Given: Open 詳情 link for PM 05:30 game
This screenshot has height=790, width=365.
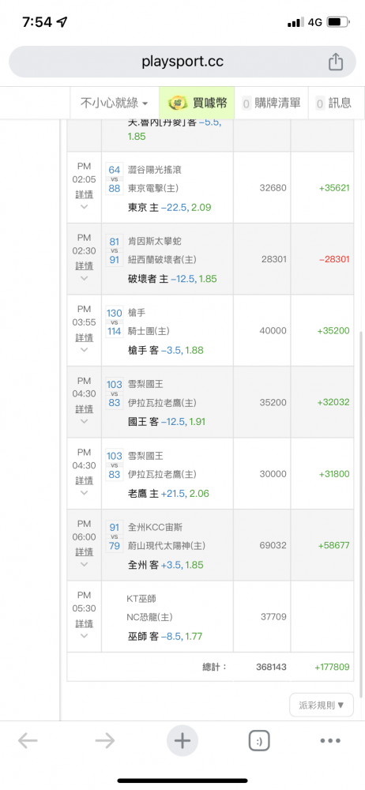Looking at the screenshot, I should pos(85,623).
